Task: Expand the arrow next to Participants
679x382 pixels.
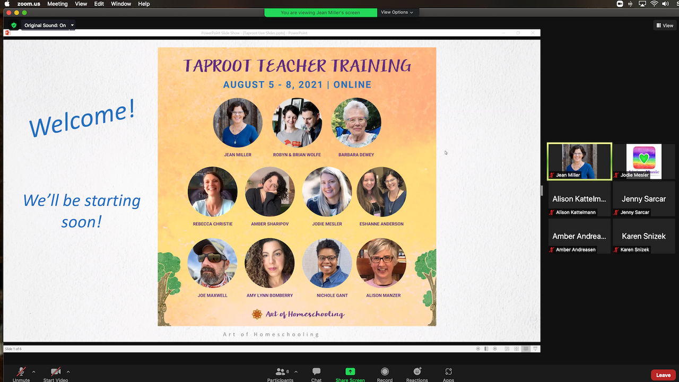Action: [x=296, y=371]
